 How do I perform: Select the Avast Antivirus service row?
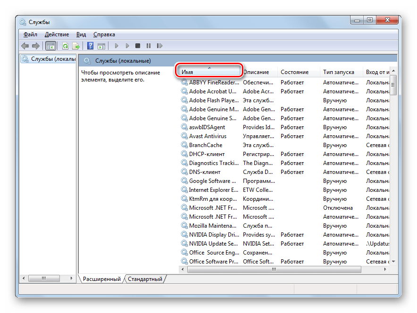pos(208,136)
